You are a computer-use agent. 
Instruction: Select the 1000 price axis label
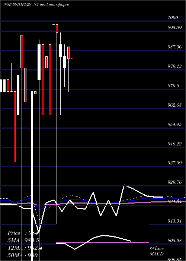tap(173, 18)
